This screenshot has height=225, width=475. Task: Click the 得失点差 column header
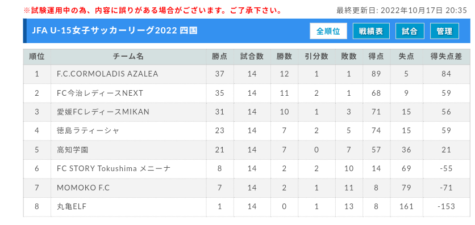tap(446, 57)
